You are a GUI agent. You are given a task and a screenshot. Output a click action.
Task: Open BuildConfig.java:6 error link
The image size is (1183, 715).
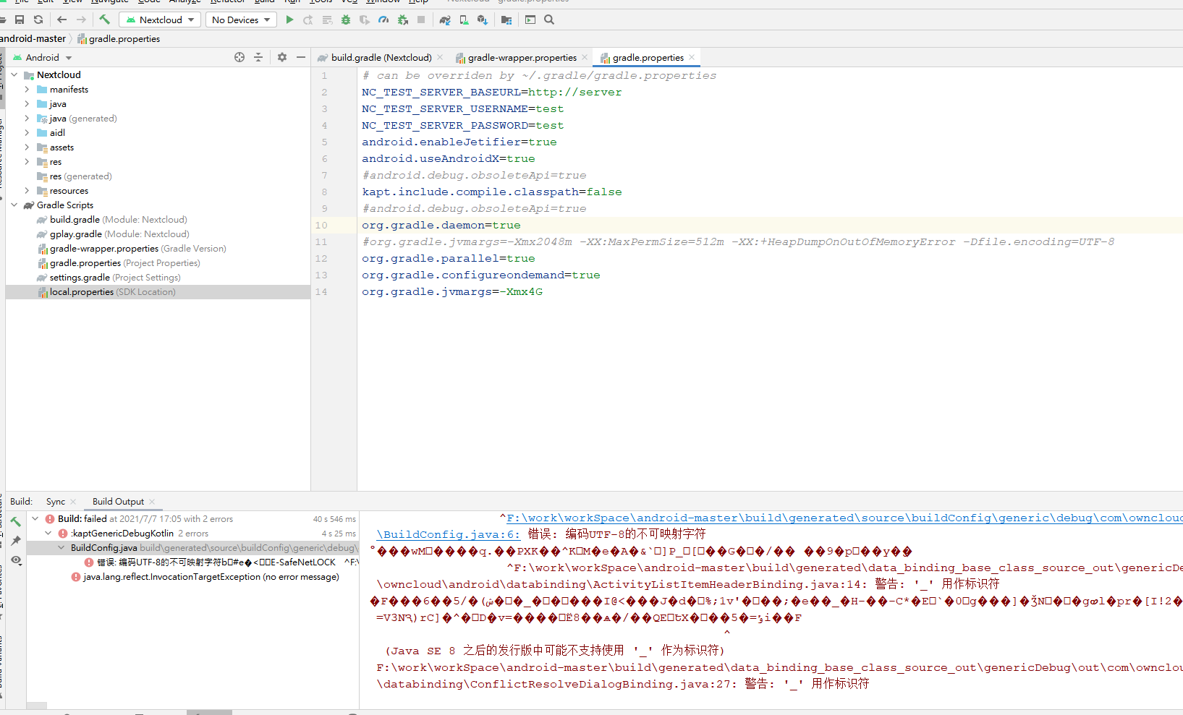tap(448, 534)
